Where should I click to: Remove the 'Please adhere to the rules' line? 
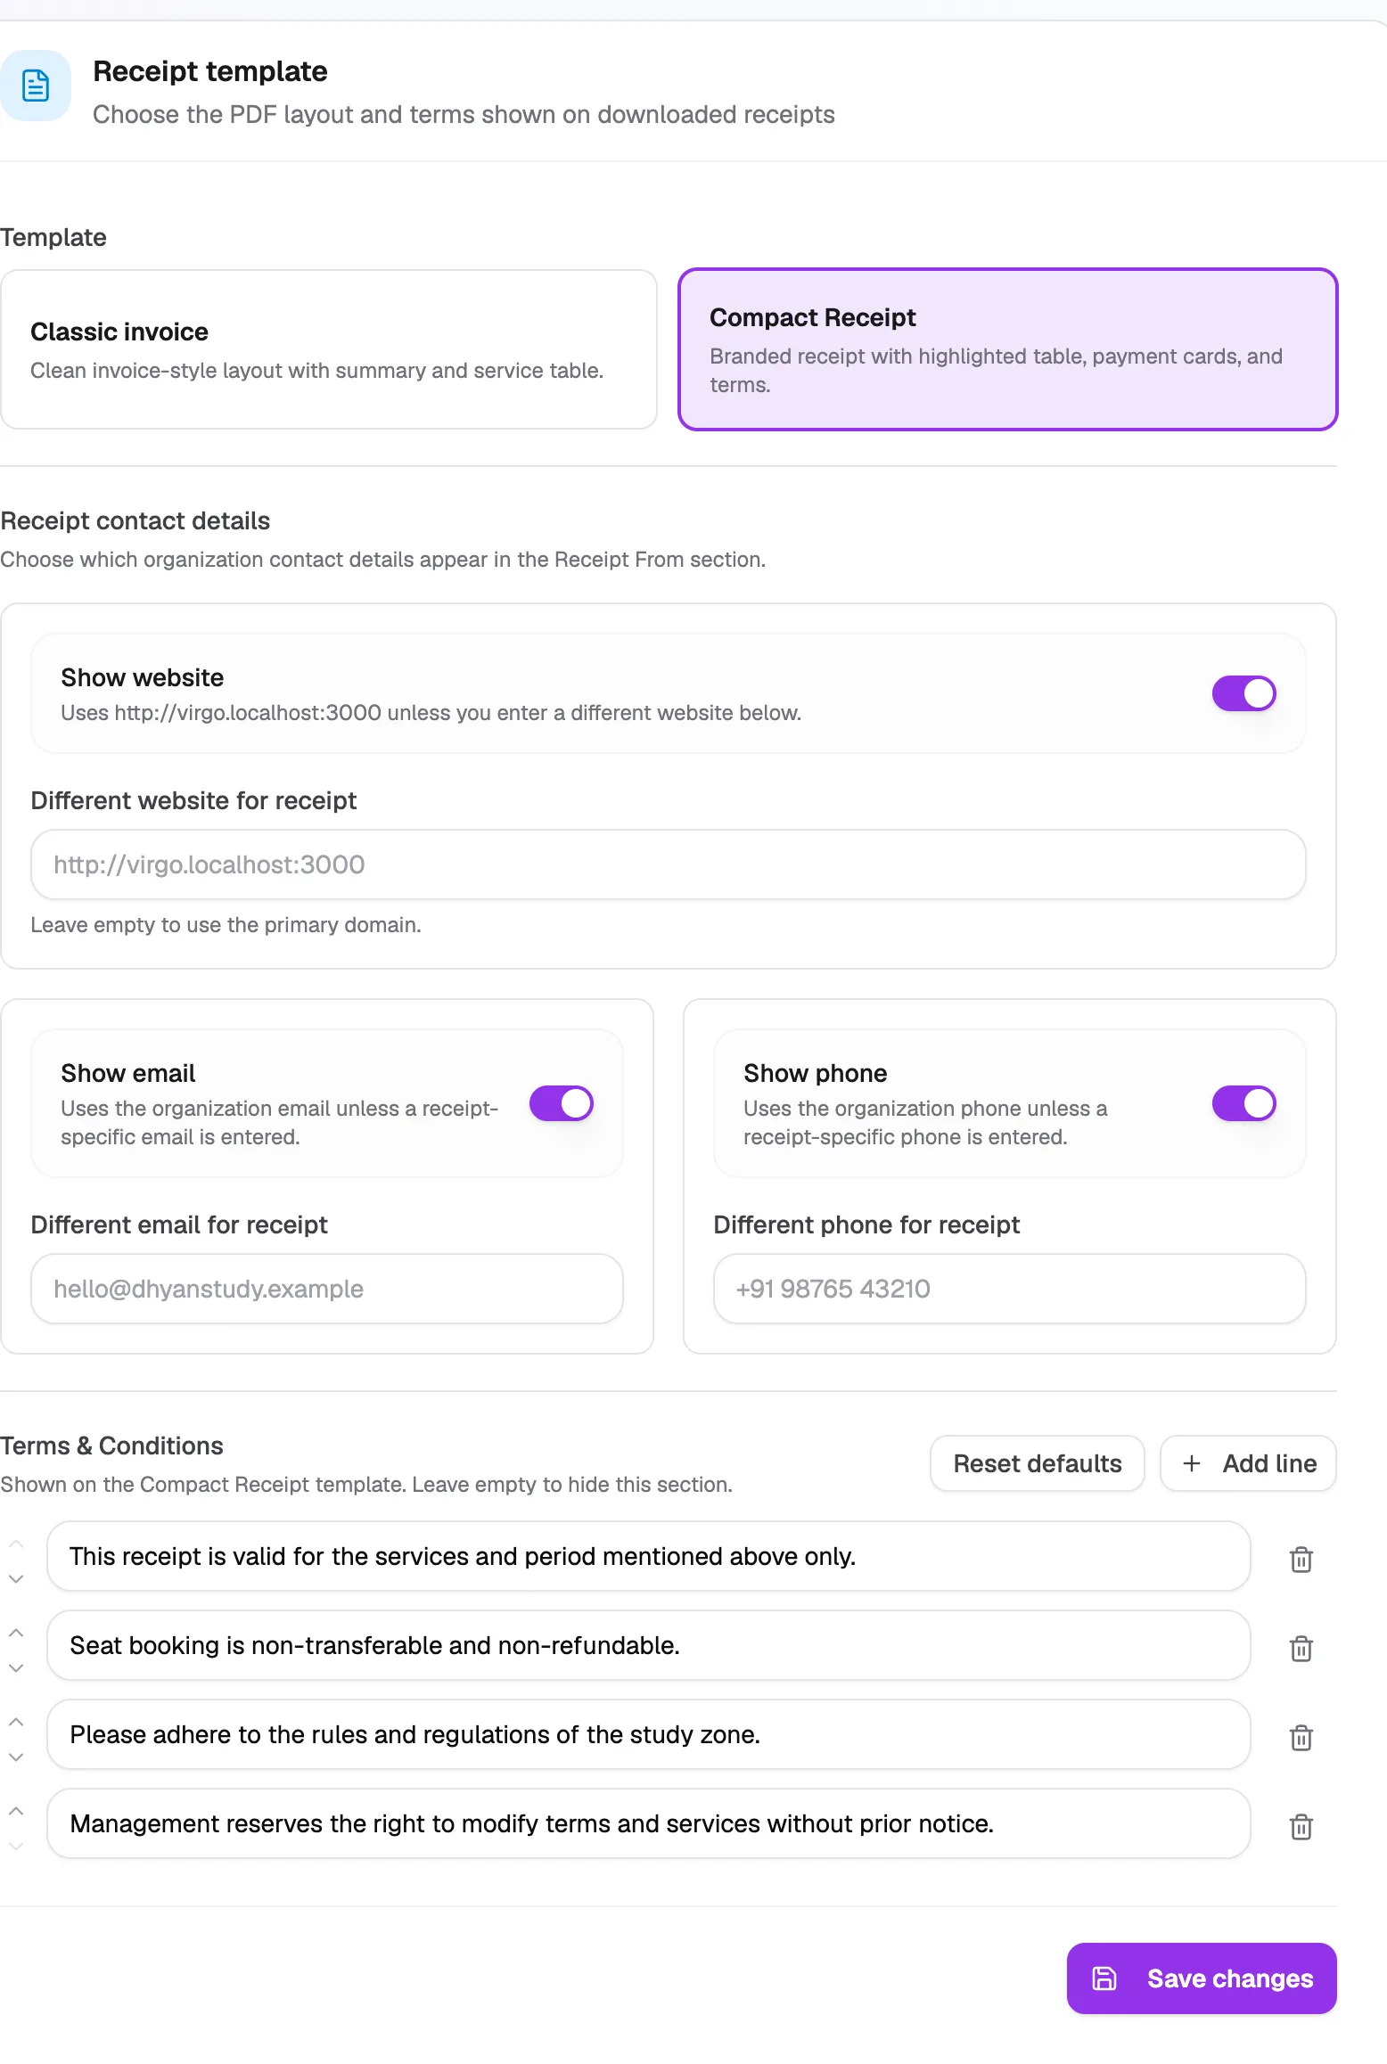(1301, 1737)
